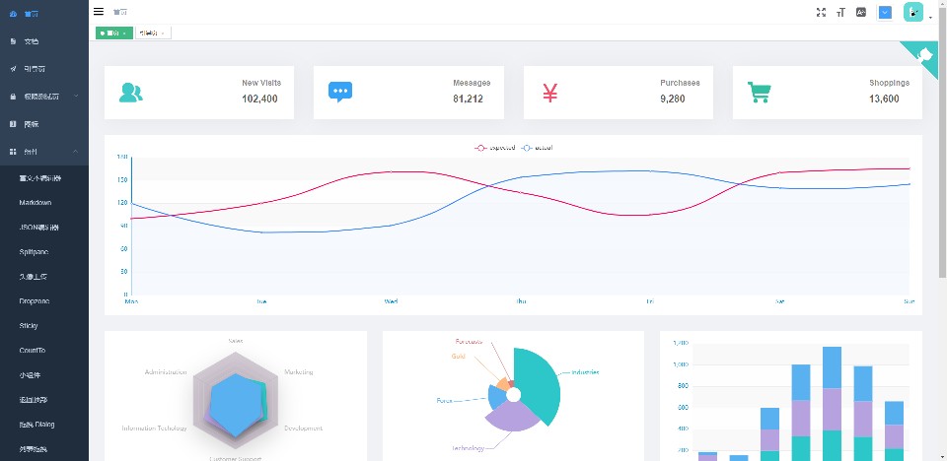The height and width of the screenshot is (461, 947).
Task: Click the tallest stacked bar in bar chart
Action: coord(832,403)
